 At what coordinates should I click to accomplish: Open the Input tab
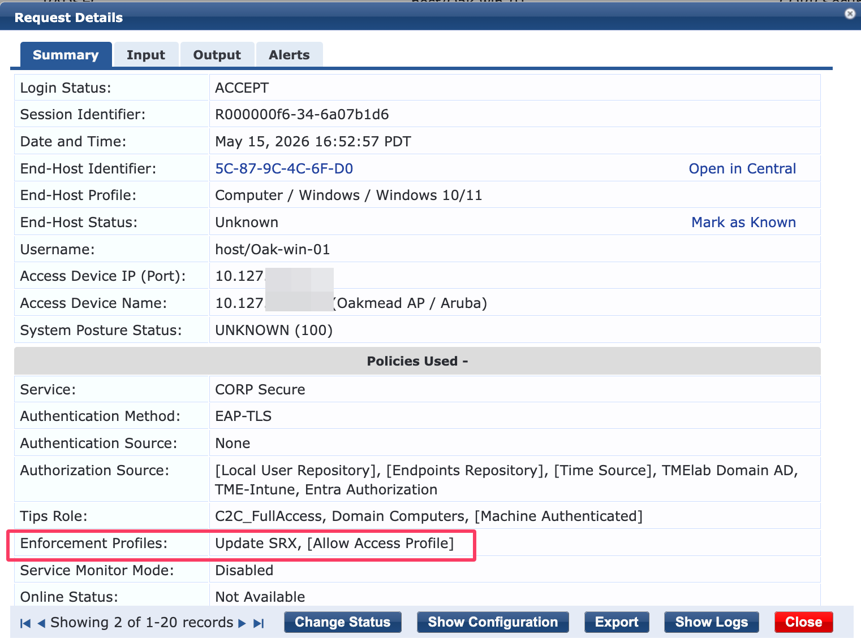(146, 55)
